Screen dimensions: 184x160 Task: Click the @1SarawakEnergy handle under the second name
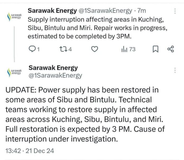click(x=55, y=76)
